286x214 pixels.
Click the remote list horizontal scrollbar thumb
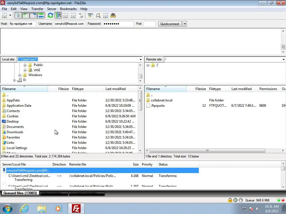click(x=208, y=150)
